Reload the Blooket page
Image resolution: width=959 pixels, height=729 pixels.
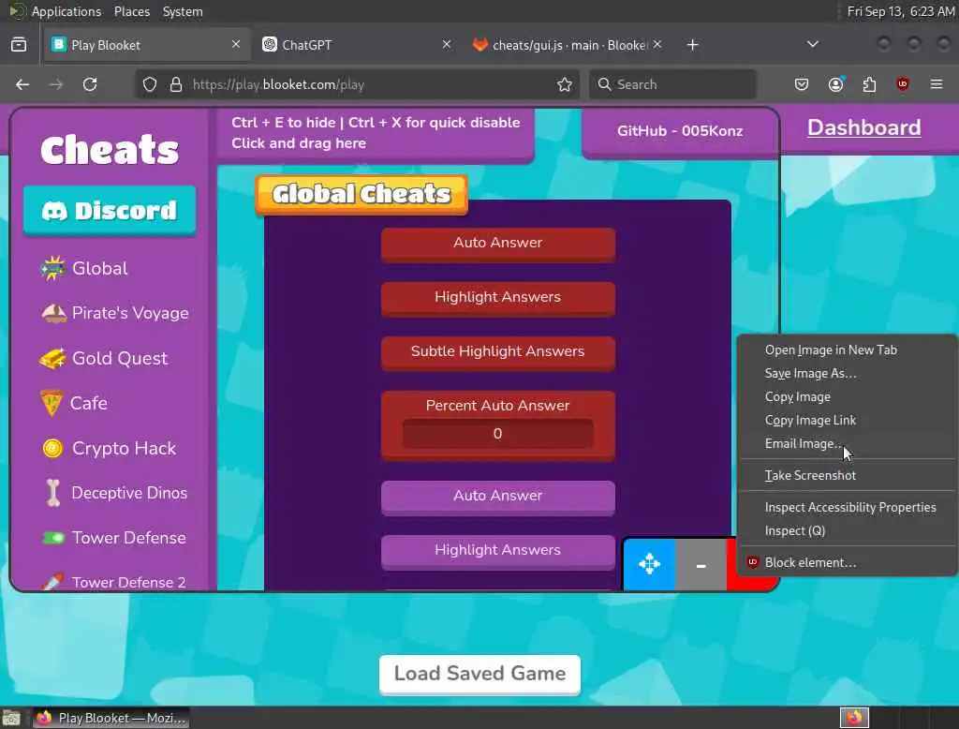(x=90, y=84)
